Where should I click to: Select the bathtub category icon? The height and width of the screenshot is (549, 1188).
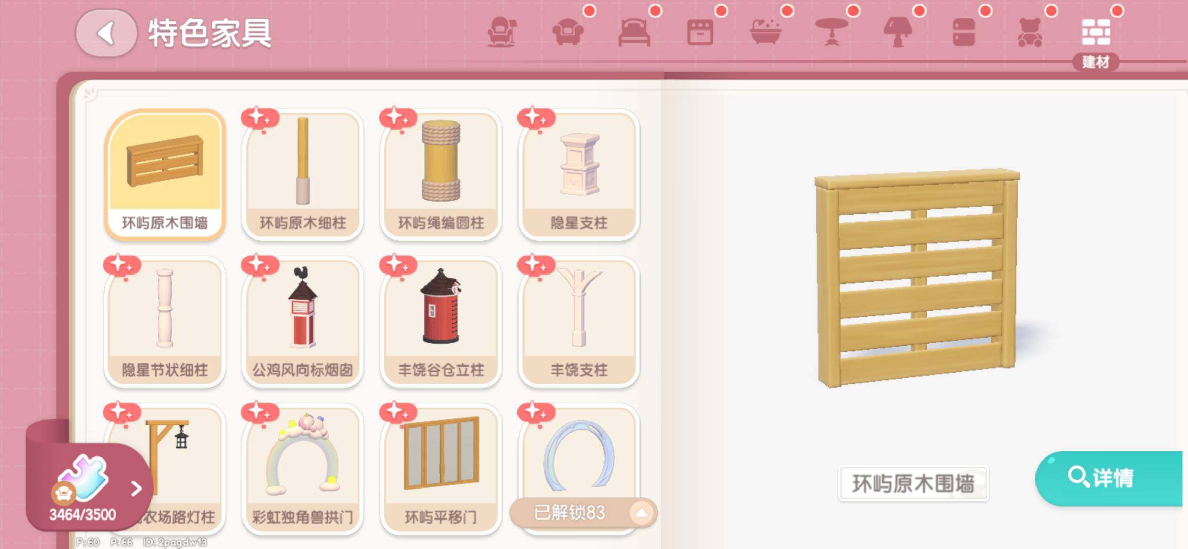click(x=766, y=33)
